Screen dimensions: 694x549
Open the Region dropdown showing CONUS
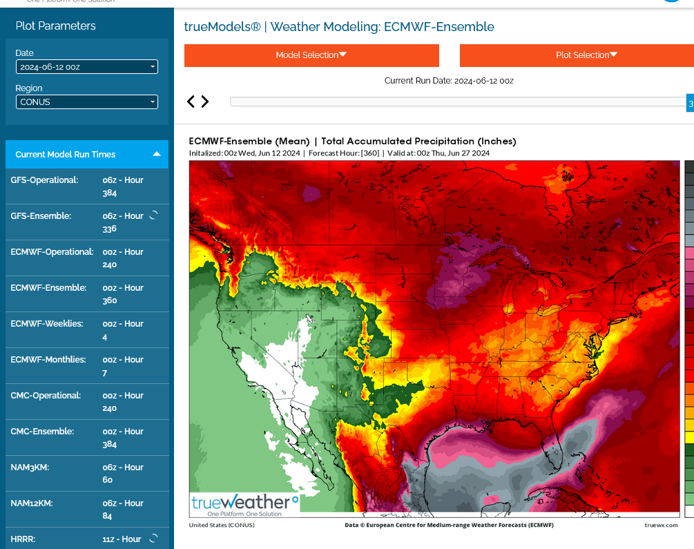pos(87,102)
